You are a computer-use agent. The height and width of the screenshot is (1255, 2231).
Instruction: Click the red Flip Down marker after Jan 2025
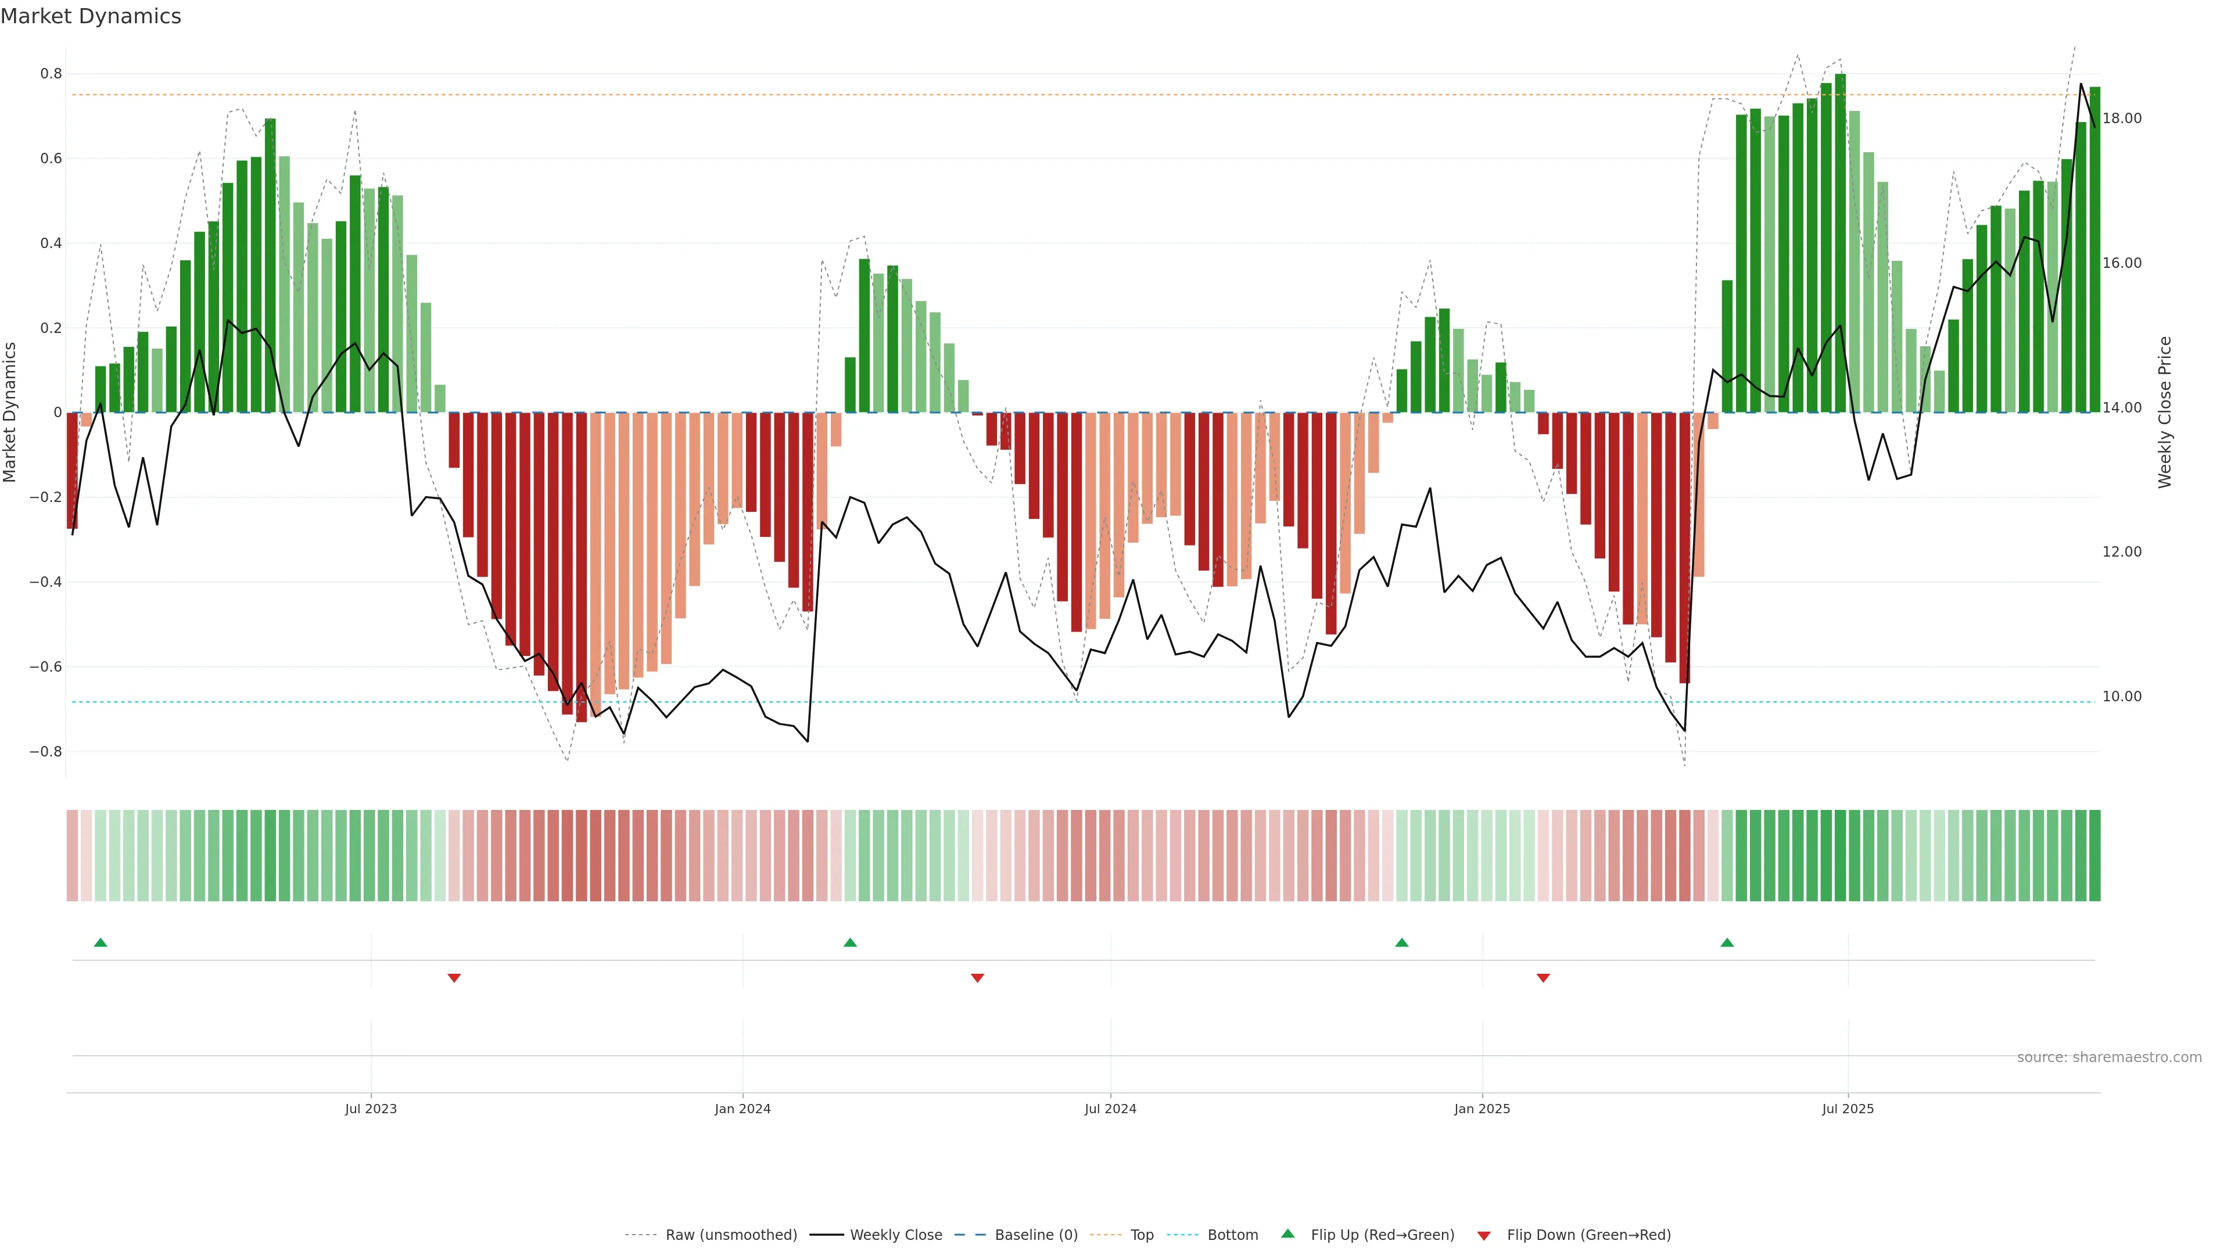coord(1543,978)
